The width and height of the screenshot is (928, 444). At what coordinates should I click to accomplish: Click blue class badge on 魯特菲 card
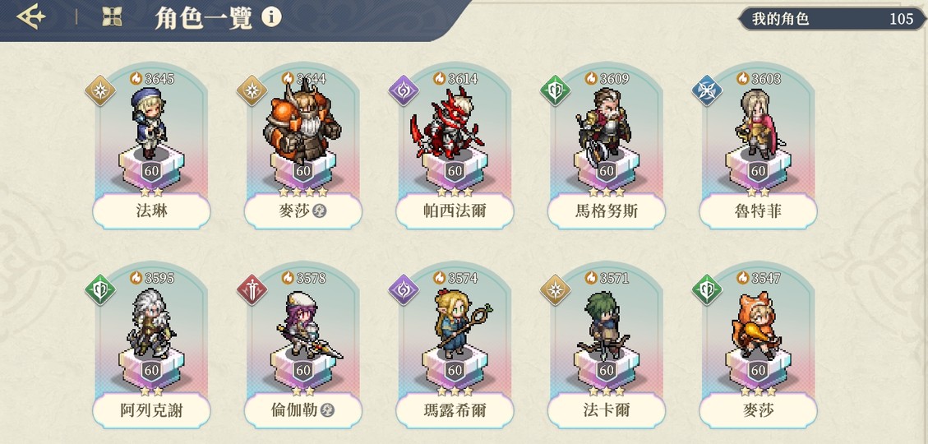point(707,90)
